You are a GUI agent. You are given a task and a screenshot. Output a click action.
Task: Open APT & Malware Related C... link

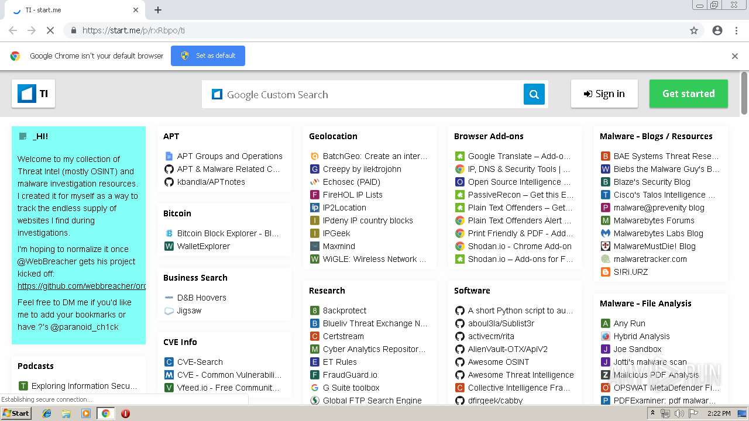(x=229, y=169)
